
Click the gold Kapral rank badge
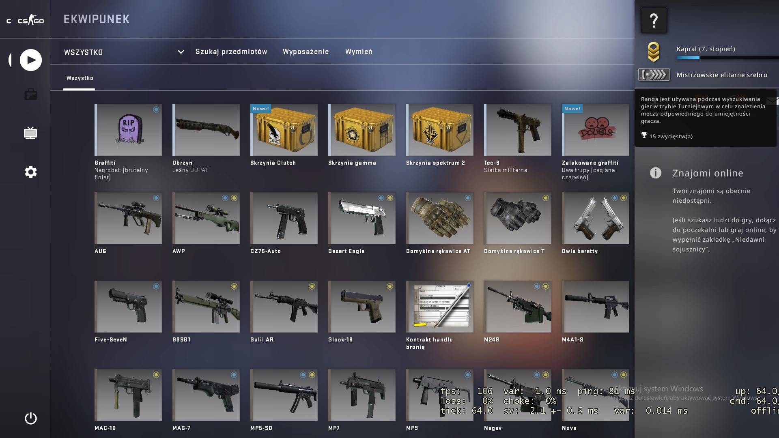tap(653, 52)
